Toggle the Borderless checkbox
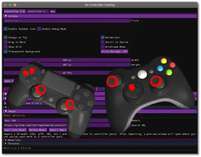Screen dimensions: 201x157 (x=103, y=38)
